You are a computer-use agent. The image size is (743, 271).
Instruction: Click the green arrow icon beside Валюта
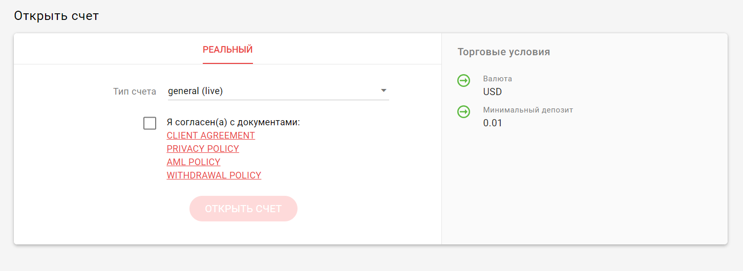[463, 81]
